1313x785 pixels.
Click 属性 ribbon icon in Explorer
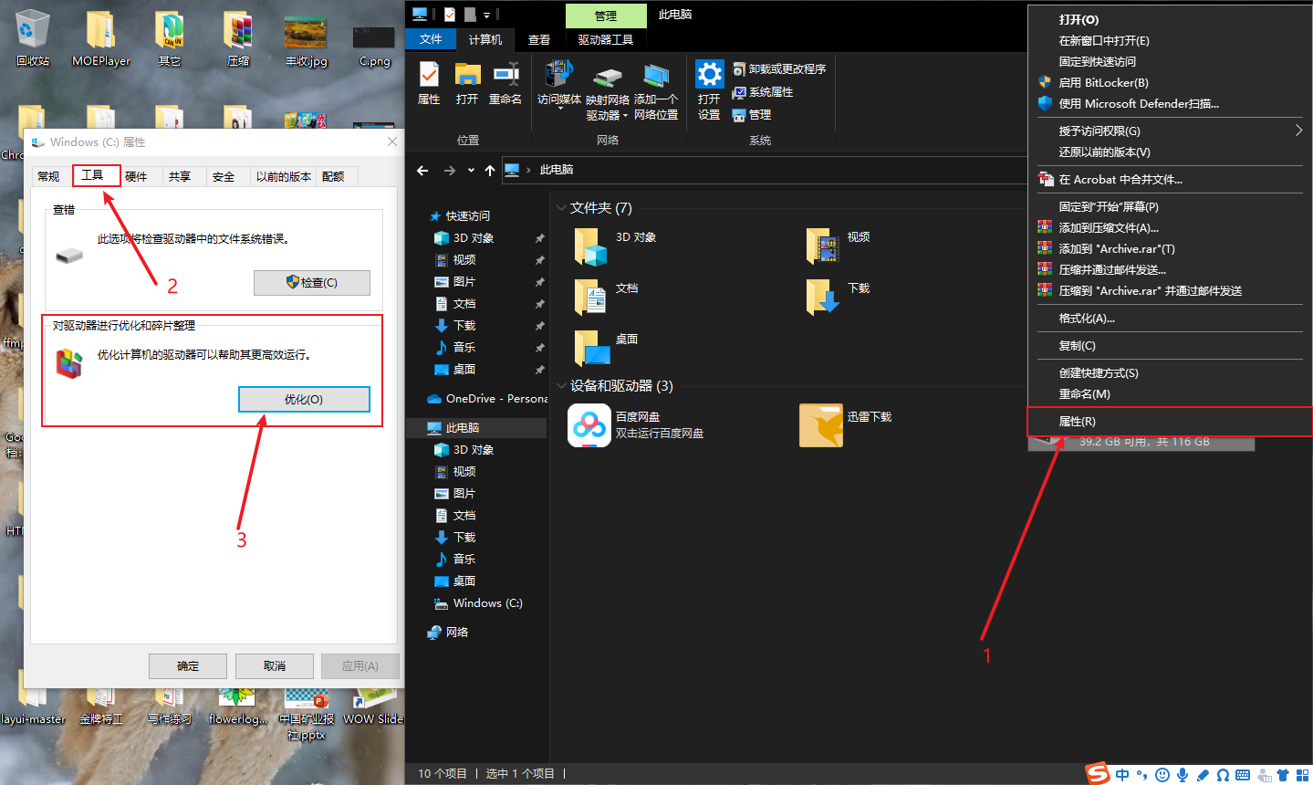(x=429, y=82)
